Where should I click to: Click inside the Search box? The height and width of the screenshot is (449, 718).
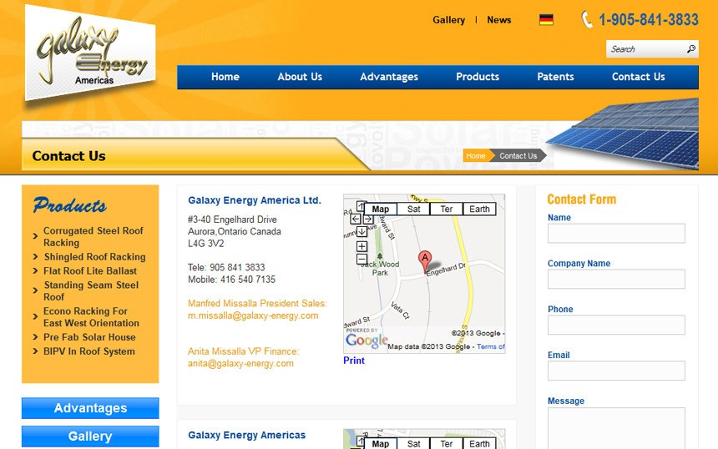[x=646, y=49]
